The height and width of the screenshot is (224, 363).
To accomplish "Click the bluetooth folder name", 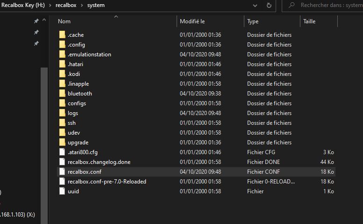I will (80, 94).
